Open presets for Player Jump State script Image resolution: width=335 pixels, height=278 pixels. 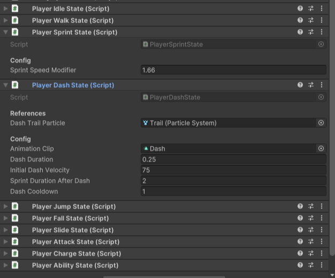[310, 206]
